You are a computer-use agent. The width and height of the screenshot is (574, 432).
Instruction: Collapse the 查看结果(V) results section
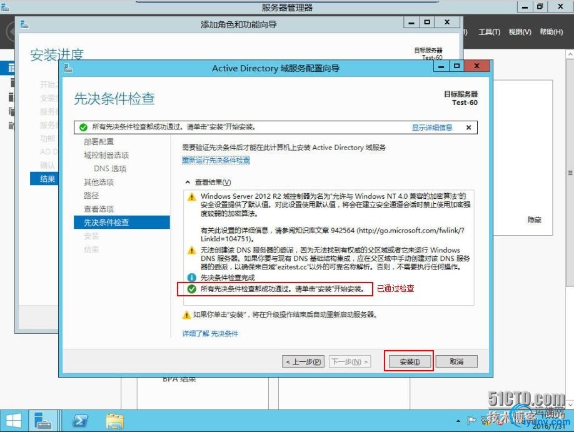coord(188,182)
